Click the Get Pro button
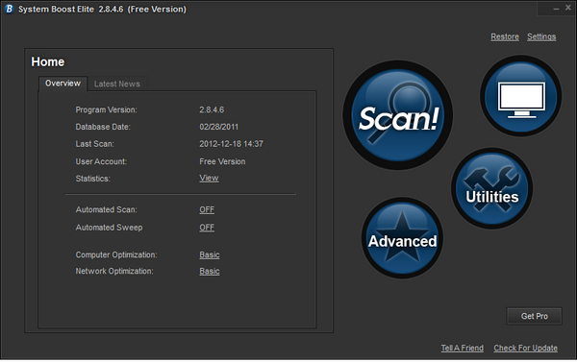The height and width of the screenshot is (362, 577). pos(534,316)
